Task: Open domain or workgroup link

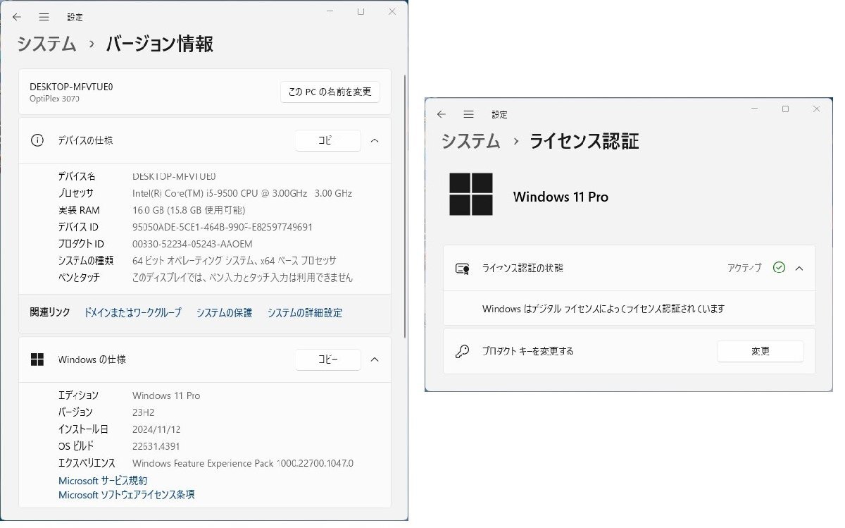Action: point(132,312)
